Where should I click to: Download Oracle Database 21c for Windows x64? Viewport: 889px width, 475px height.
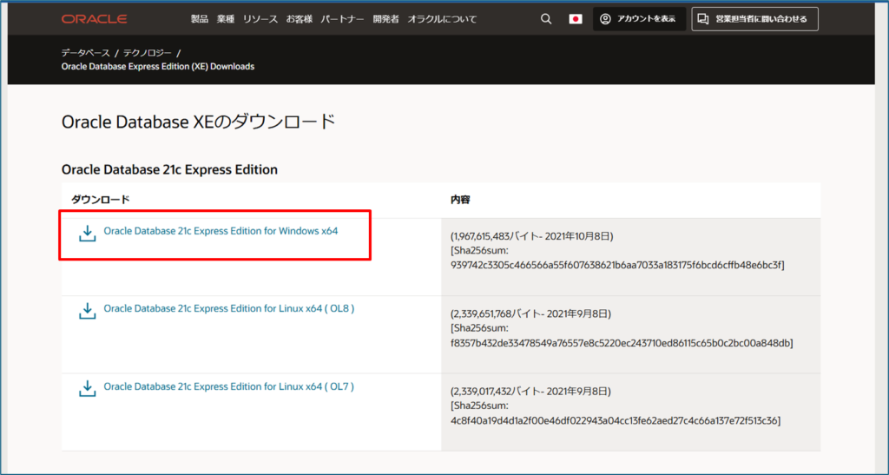pyautogui.click(x=221, y=231)
